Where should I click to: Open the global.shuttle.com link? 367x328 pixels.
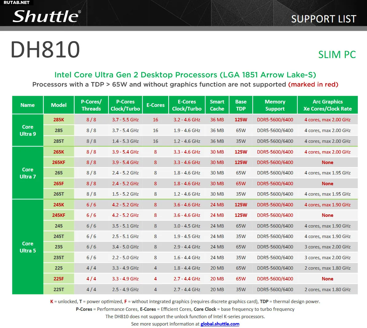pyautogui.click(x=220, y=324)
